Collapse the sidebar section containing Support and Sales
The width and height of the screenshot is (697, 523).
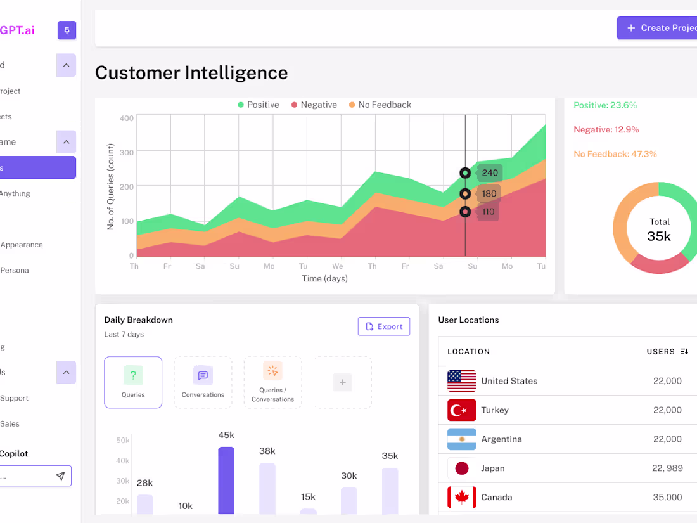pyautogui.click(x=67, y=372)
